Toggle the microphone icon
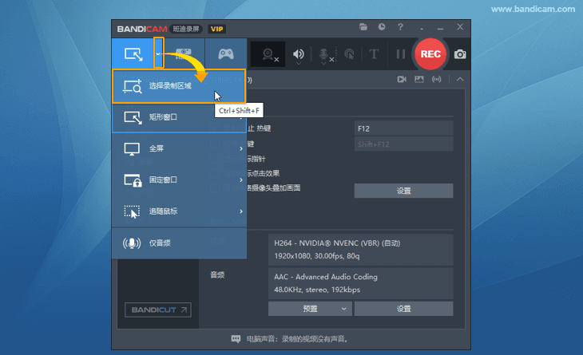 pyautogui.click(x=324, y=54)
